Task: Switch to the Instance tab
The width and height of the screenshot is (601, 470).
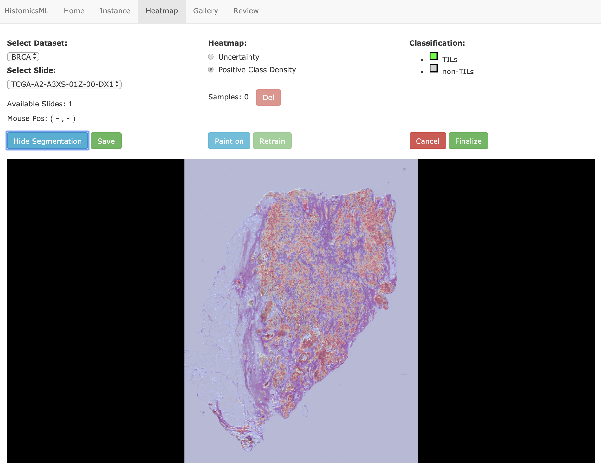Action: click(x=115, y=11)
